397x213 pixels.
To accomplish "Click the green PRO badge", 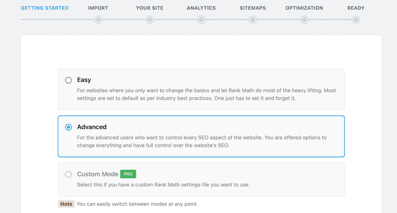I will [x=128, y=174].
